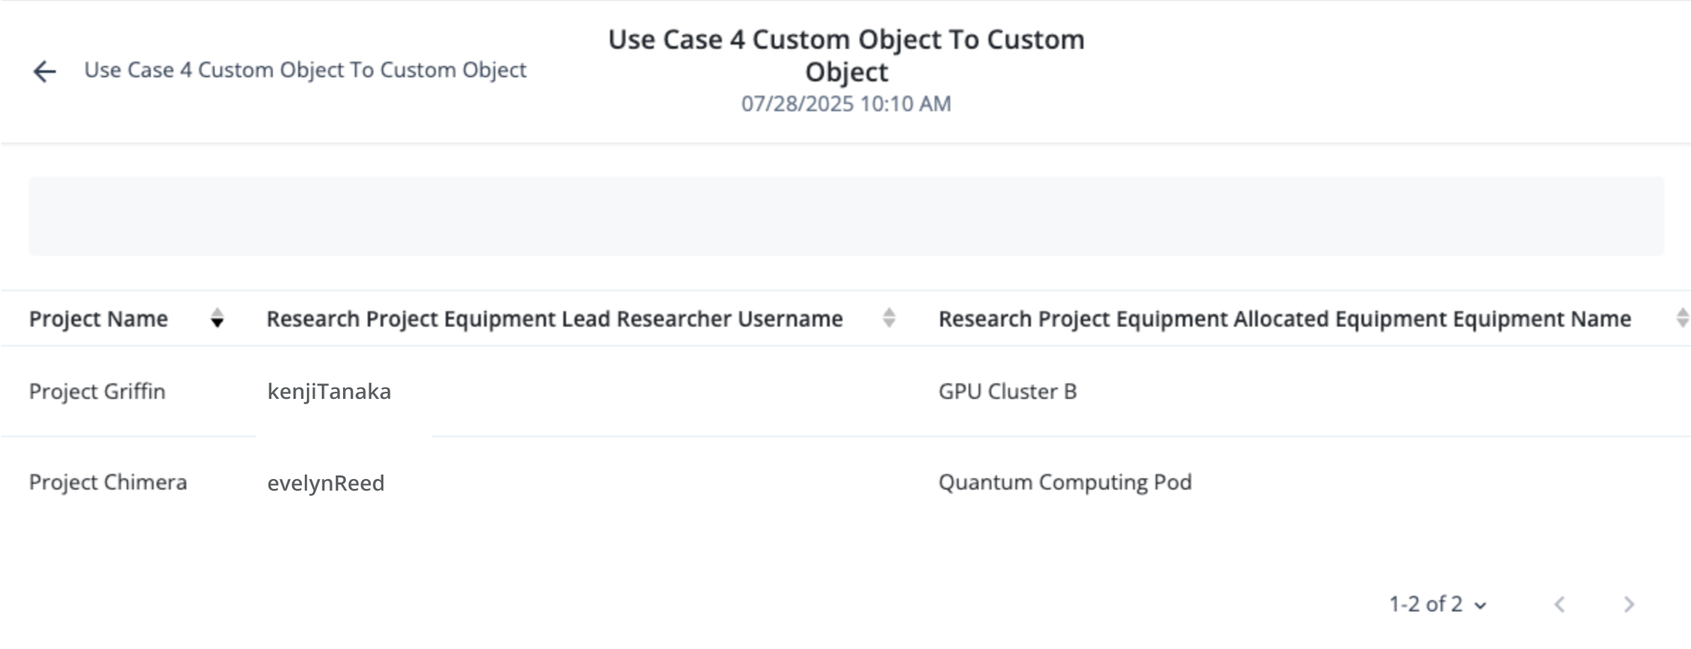Click the GPU Cluster B equipment cell
Image resolution: width=1691 pixels, height=649 pixels.
pos(1007,391)
